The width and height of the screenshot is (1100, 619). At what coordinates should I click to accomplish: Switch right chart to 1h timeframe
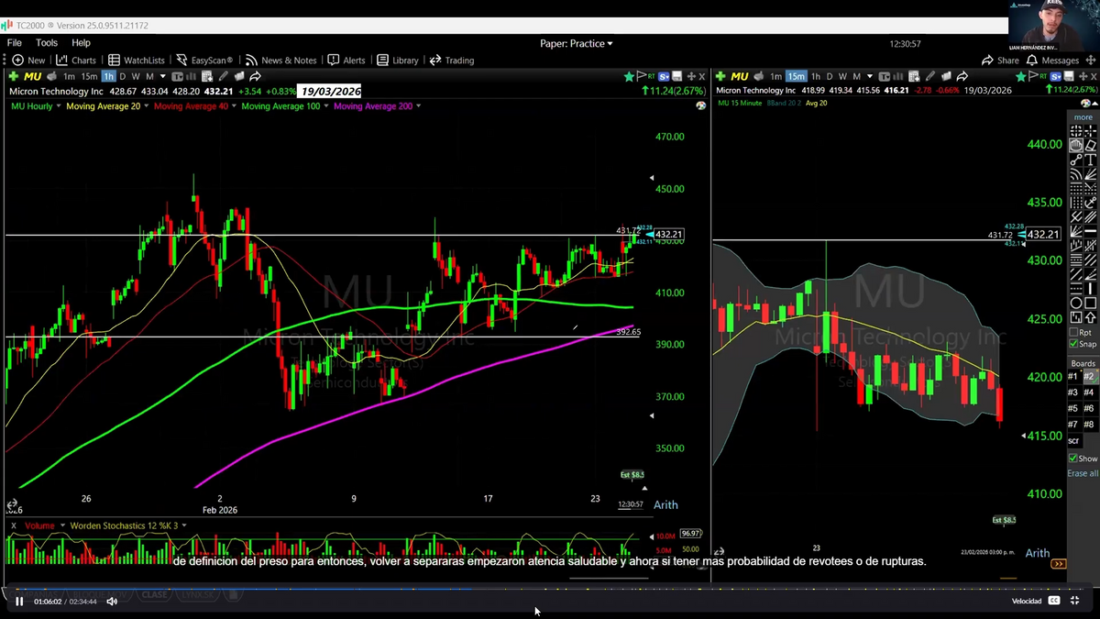[816, 76]
